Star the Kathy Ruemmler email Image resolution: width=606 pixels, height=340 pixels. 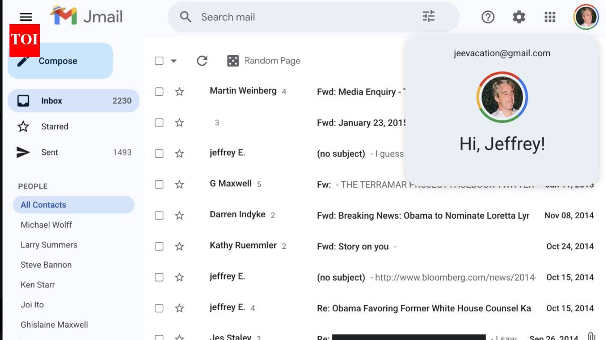point(179,246)
